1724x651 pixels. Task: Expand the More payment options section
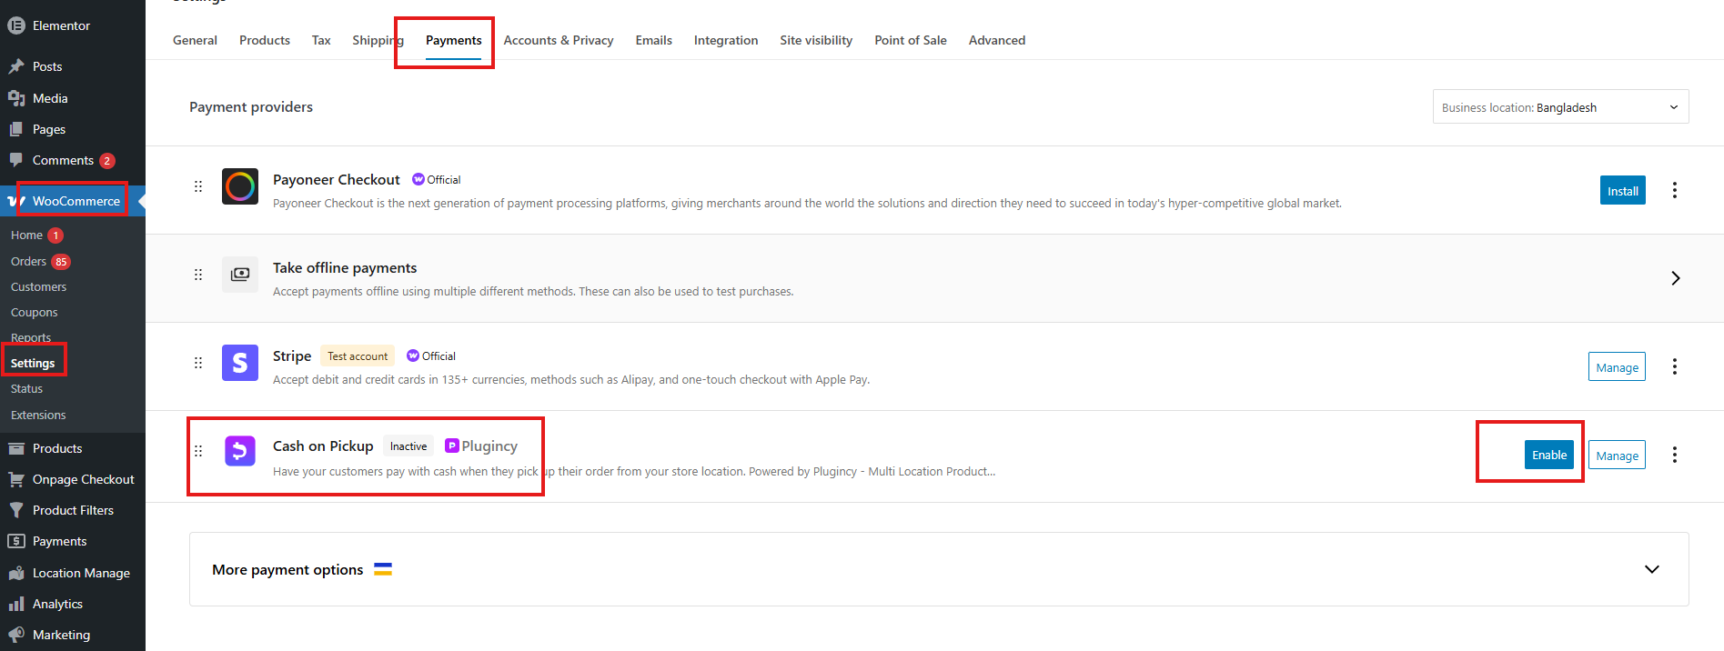click(x=1651, y=569)
